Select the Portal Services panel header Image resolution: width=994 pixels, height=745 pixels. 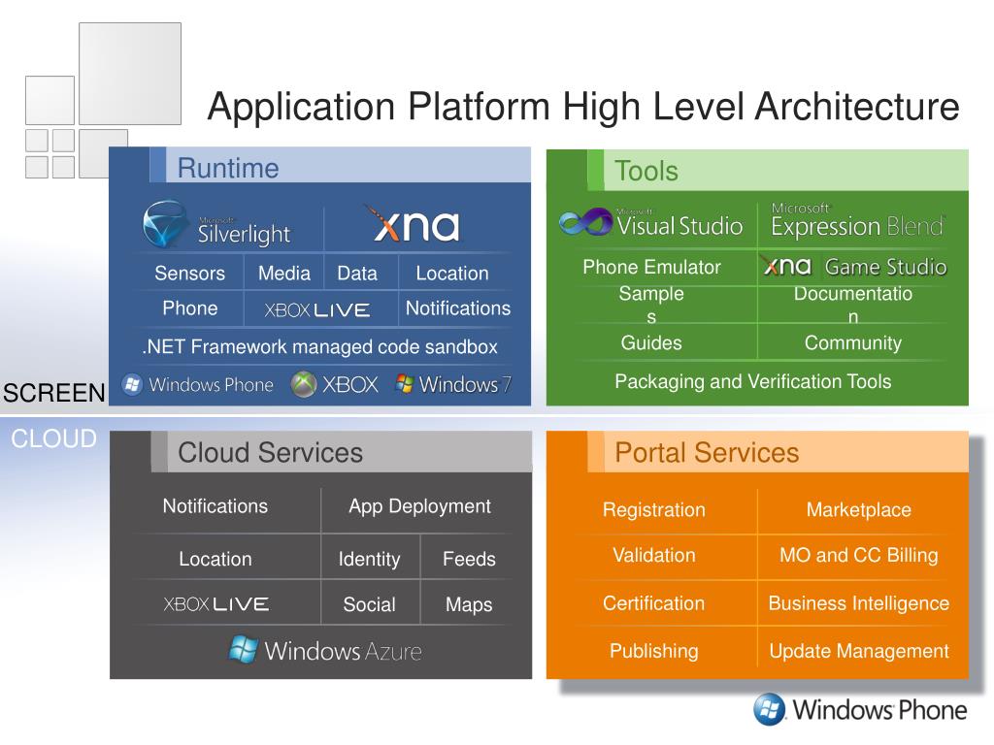click(x=757, y=452)
